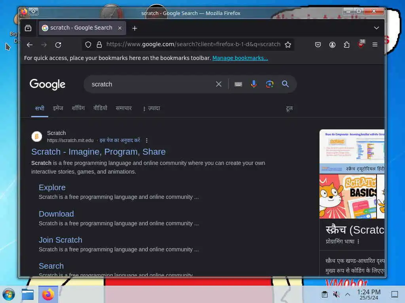This screenshot has height=303, width=405.
Task: Close the scratch - Google Search tab
Action: (120, 28)
